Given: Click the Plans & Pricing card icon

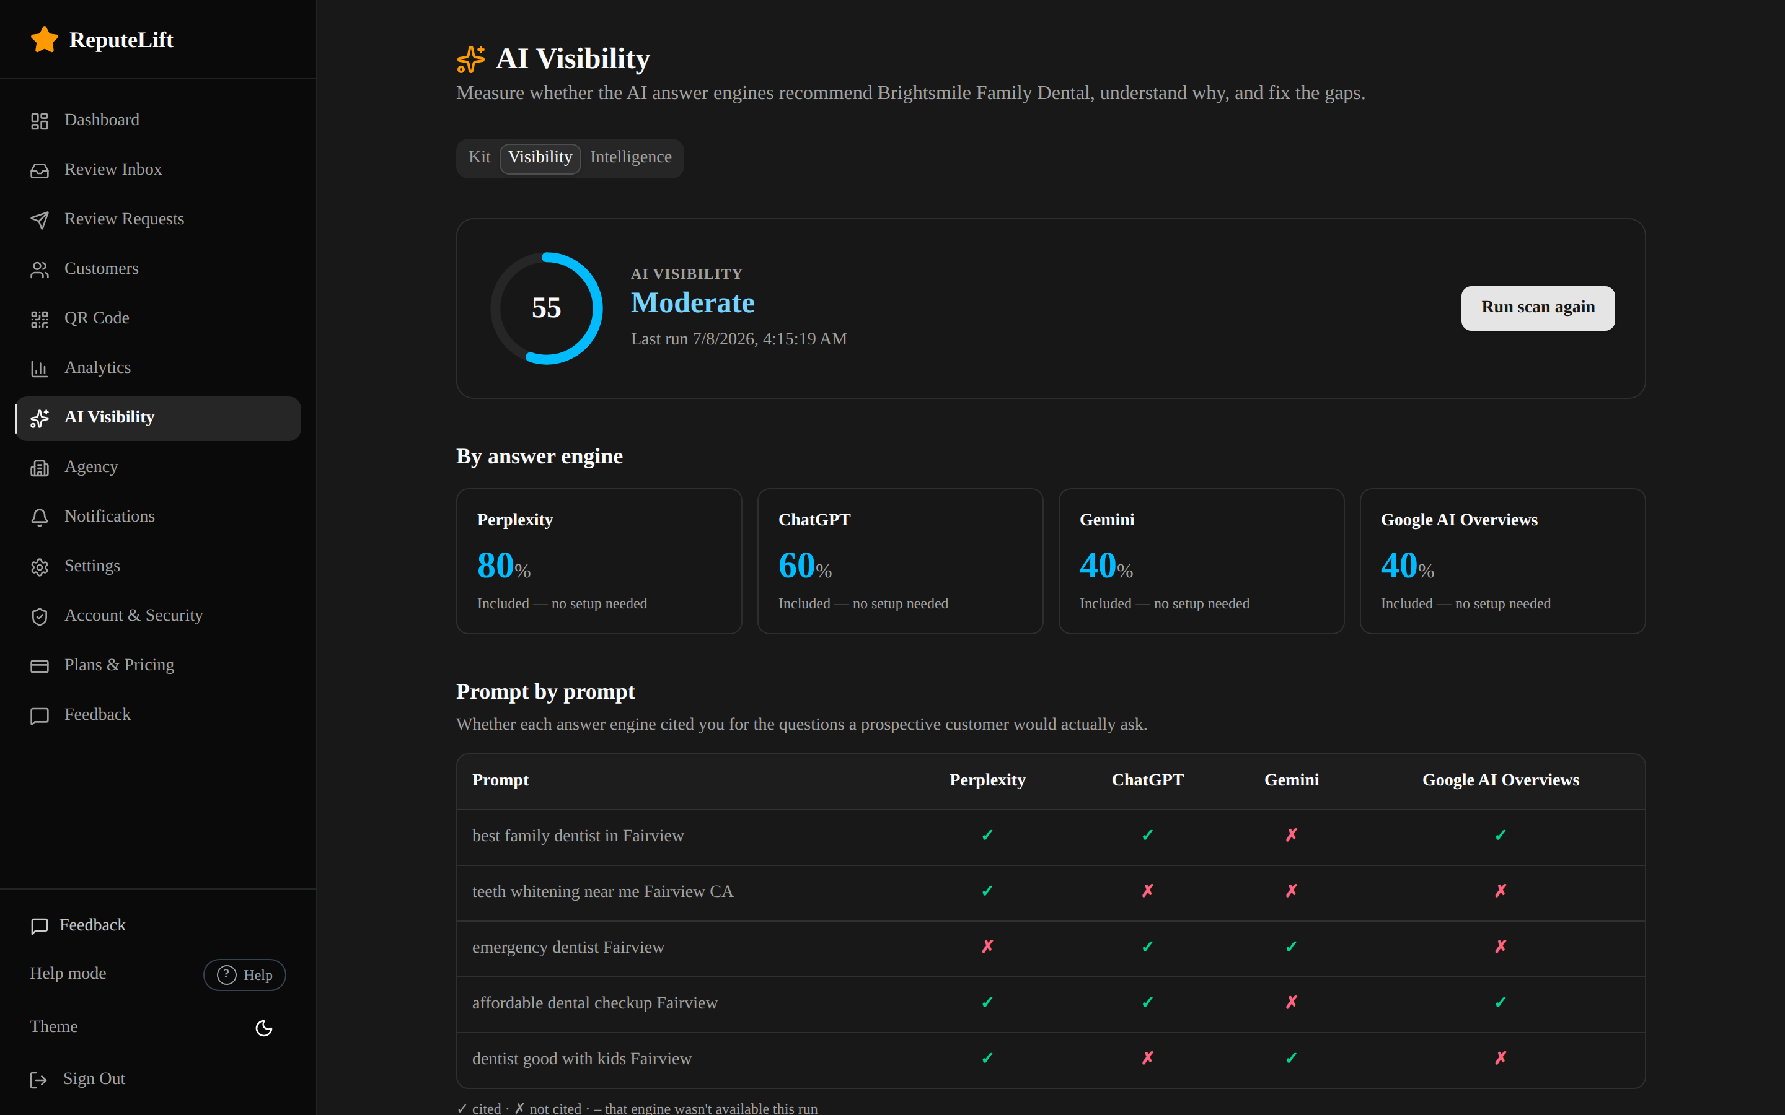Looking at the screenshot, I should click(40, 666).
